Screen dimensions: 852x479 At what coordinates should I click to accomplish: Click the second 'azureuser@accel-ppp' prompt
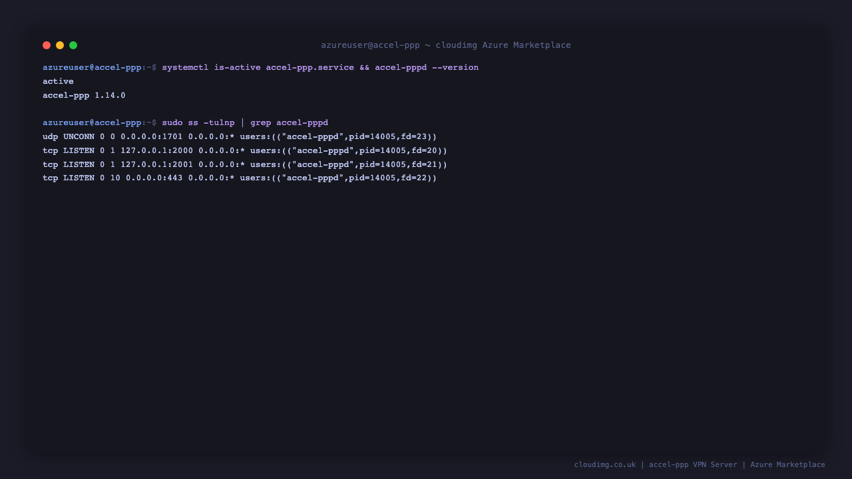click(92, 123)
